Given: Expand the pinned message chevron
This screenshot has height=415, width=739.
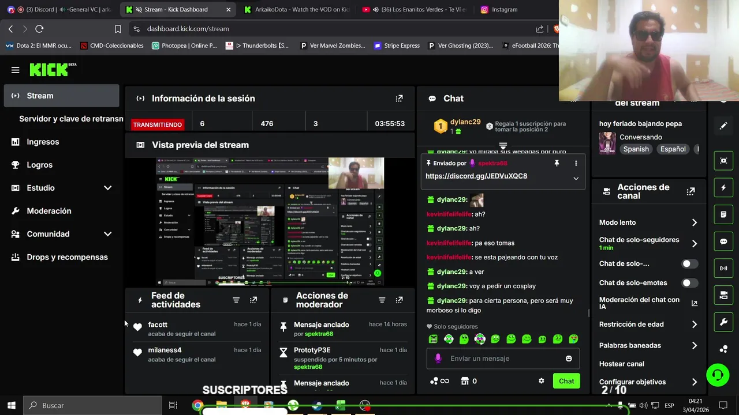Looking at the screenshot, I should pyautogui.click(x=576, y=178).
